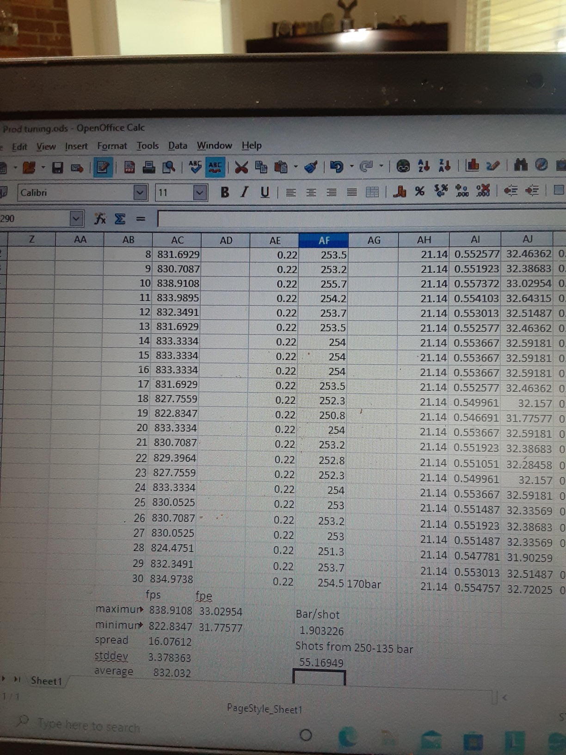This screenshot has height=755, width=566.
Task: Open Microsoft Edge from the taskbar
Action: (349, 737)
